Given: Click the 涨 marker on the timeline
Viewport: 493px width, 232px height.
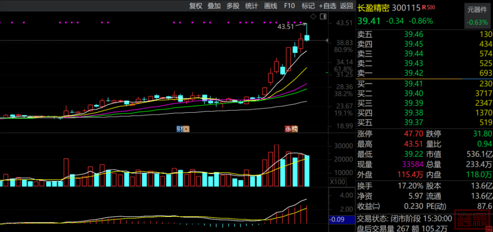Looking at the screenshot, I should coord(288,129).
